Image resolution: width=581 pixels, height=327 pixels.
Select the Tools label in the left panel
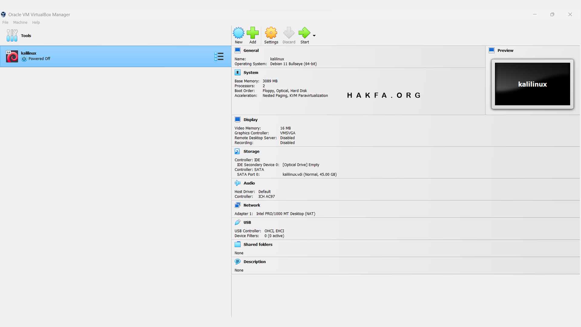point(26,36)
